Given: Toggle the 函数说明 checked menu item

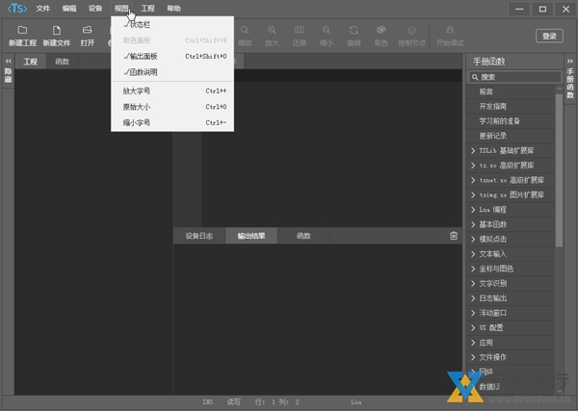Looking at the screenshot, I should click(146, 72).
